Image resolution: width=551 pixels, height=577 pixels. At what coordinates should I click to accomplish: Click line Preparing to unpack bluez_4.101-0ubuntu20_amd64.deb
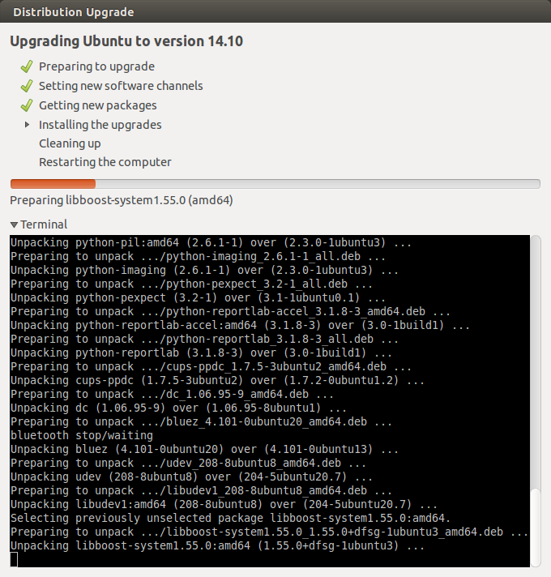201,422
